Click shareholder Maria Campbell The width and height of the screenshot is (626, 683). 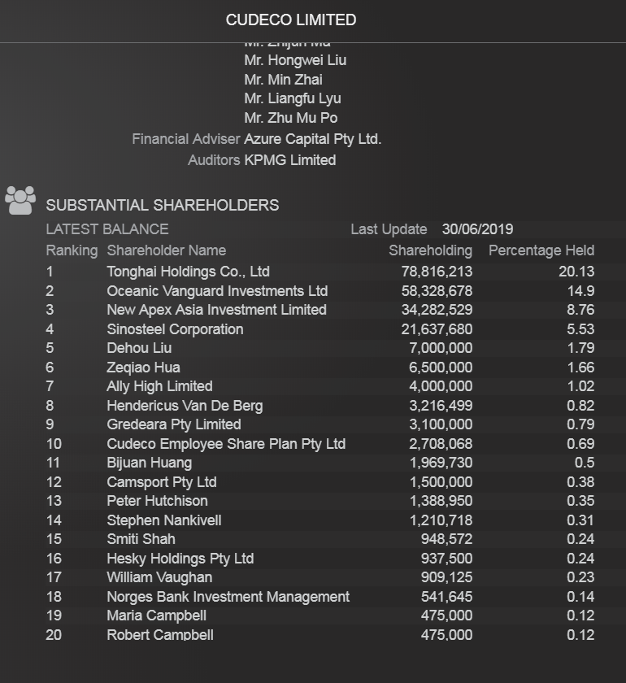(156, 616)
